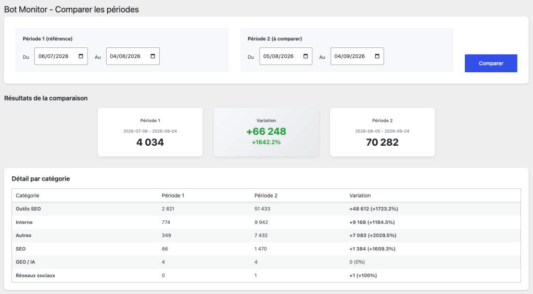The height and width of the screenshot is (294, 533).
Task: Click the Bot Monitor page title
Action: tap(71, 9)
